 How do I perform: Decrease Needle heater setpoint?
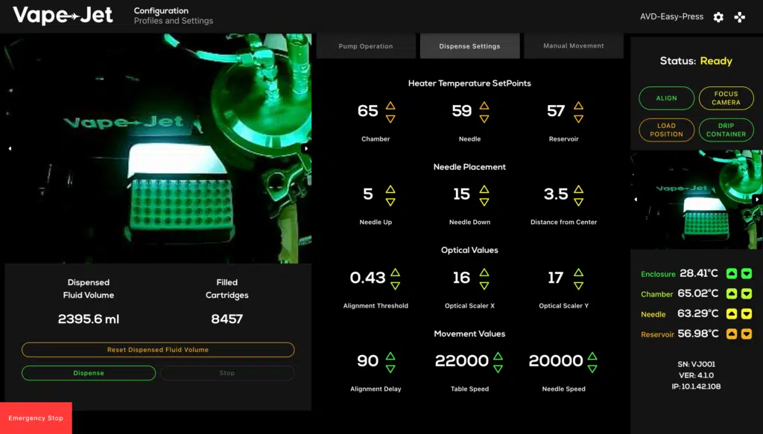pos(484,118)
